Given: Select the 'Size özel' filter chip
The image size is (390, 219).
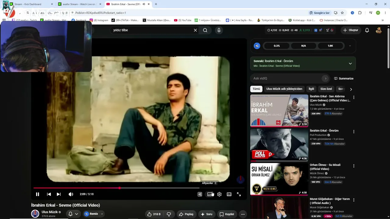Looking at the screenshot, I should click(326, 89).
